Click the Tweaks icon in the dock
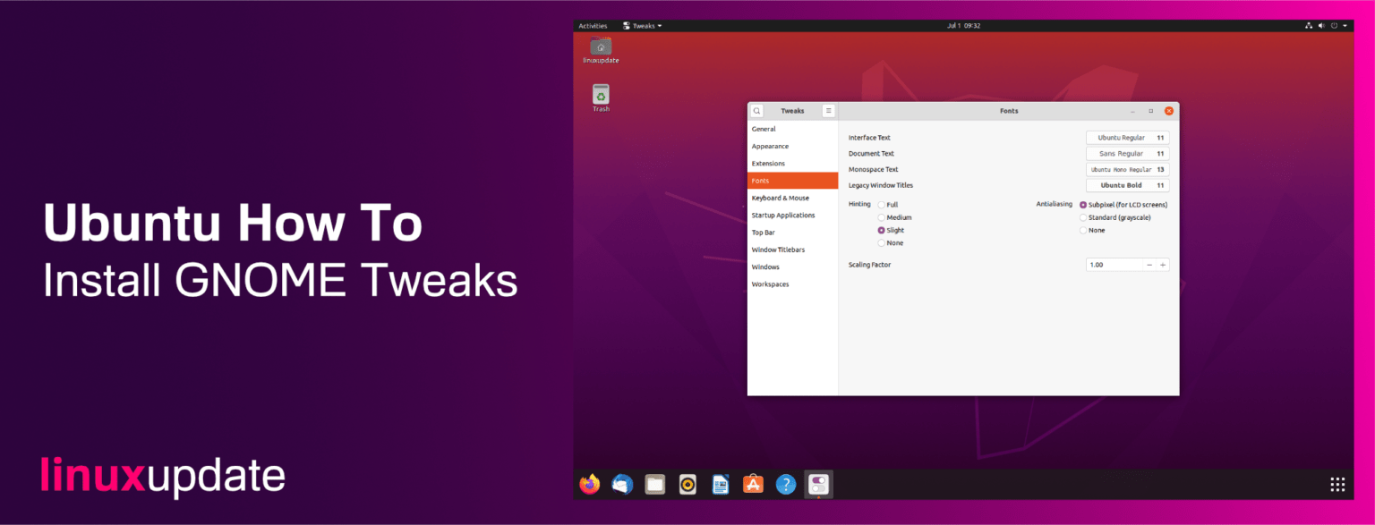 818,485
